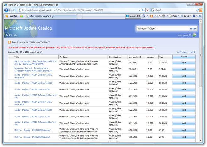Expand the Print dropdown arrow
Screen dimensions: 207x147
pos(167,16)
